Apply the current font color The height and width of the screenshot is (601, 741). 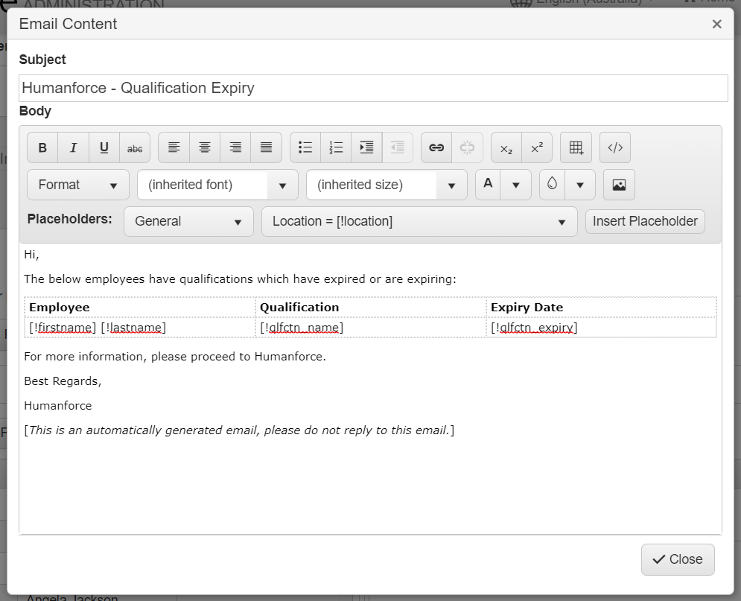tap(489, 185)
